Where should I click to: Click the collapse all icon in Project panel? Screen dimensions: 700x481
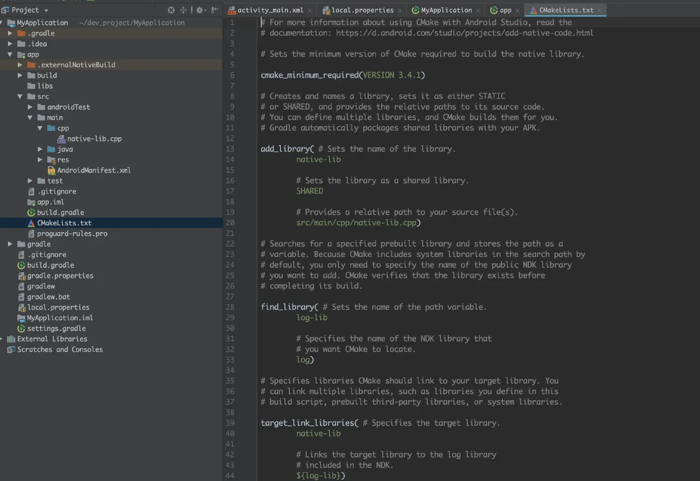coord(183,10)
